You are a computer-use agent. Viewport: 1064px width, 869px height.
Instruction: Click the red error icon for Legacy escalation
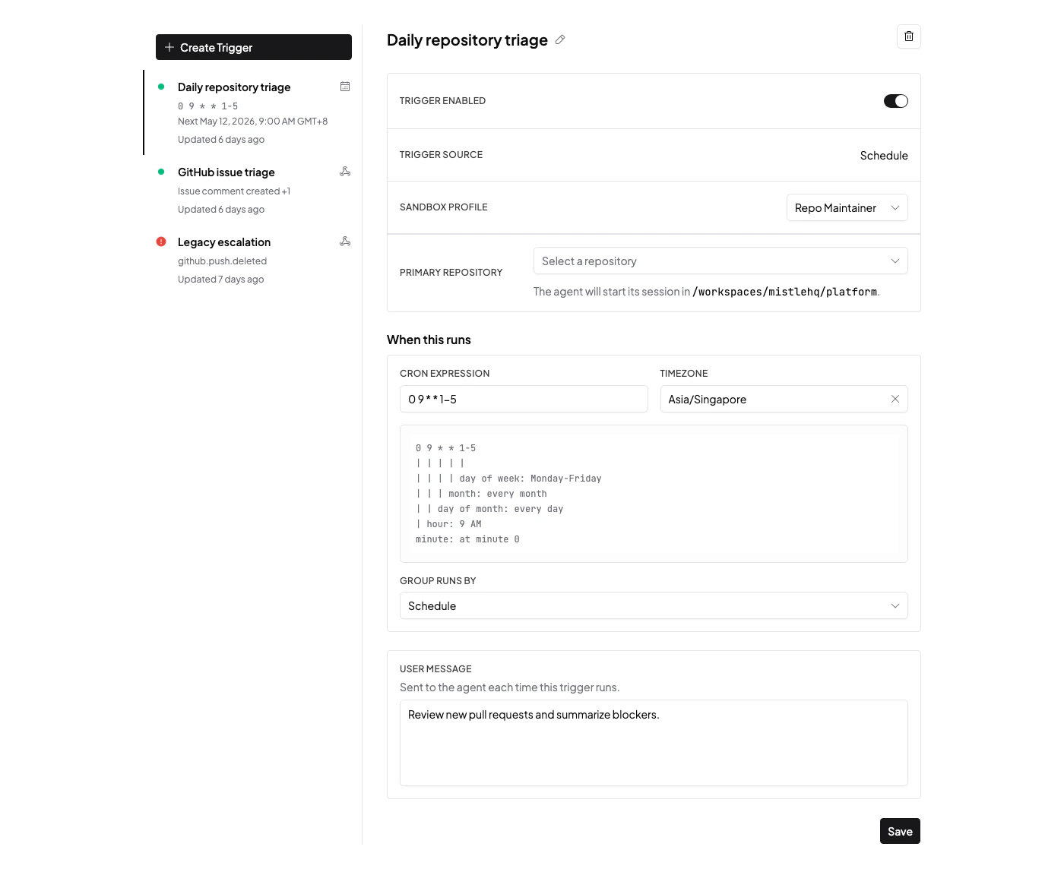tap(161, 242)
